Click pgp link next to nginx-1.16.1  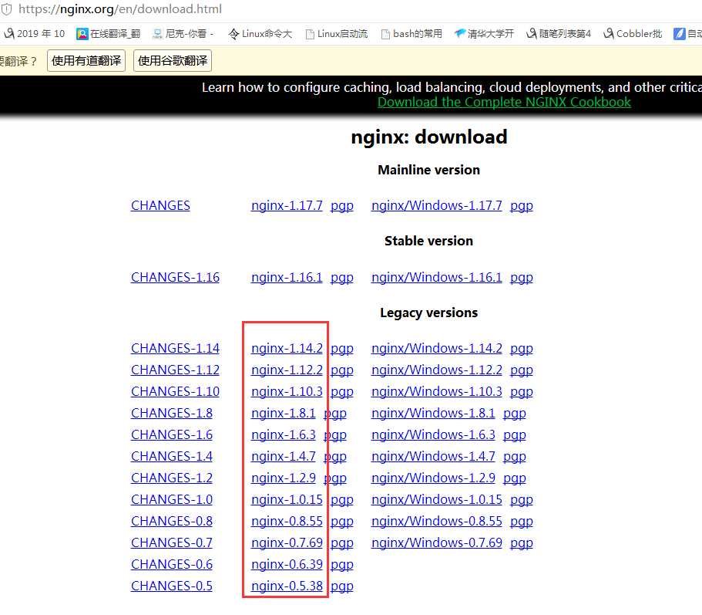342,278
